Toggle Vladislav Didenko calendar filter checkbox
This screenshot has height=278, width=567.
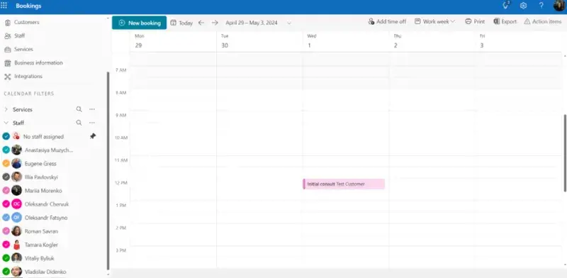click(x=6, y=272)
